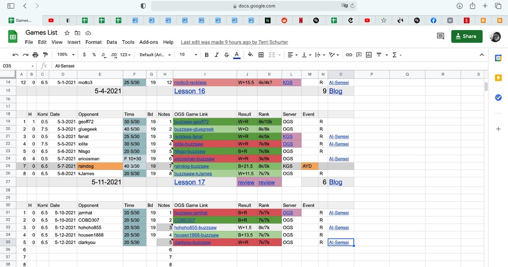This screenshot has height=267, width=508.
Task: Toggle italic formatting
Action: pyautogui.click(x=216, y=55)
